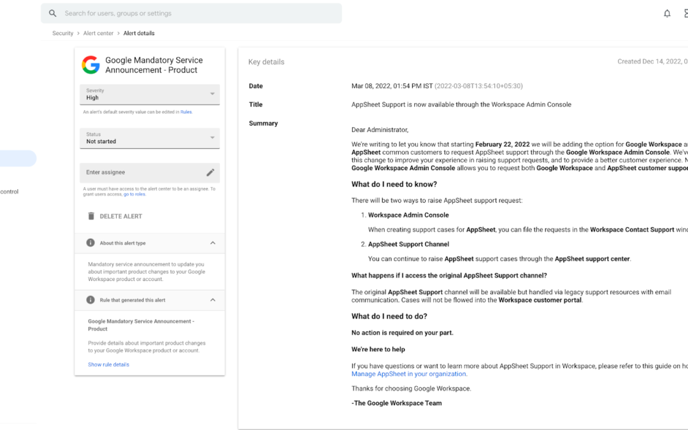Screen dimensions: 688x430
Task: Click the 'Thanks for choosing Google Workspace.' line
Action: click(411, 389)
